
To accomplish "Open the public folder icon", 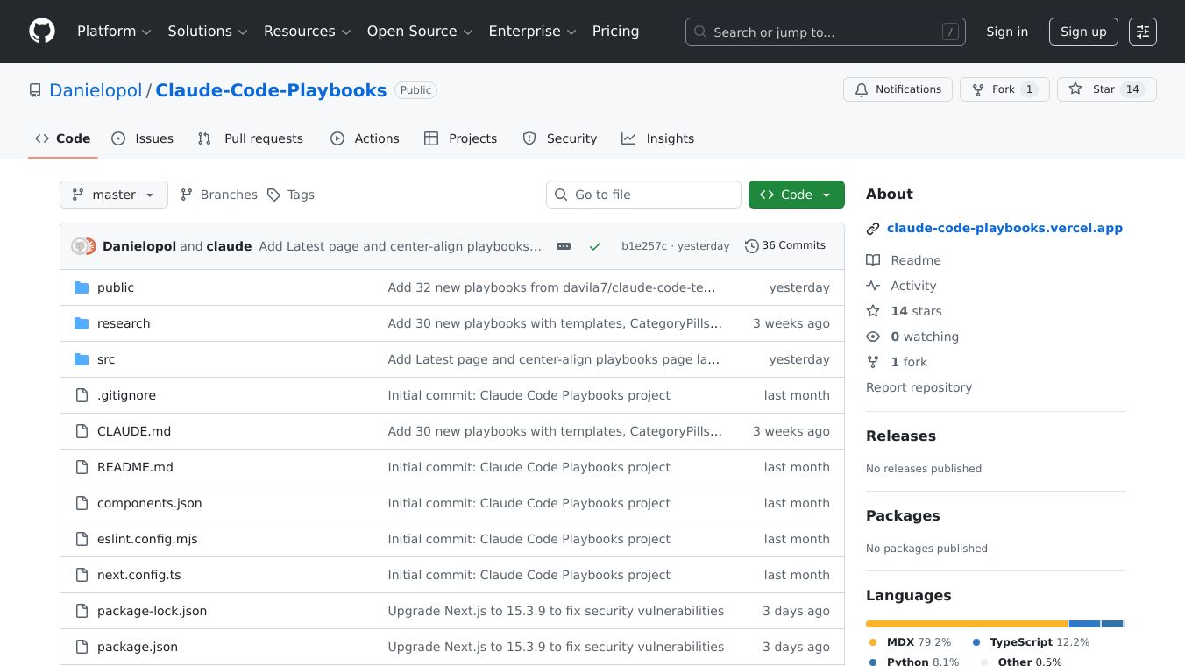I will (x=82, y=287).
